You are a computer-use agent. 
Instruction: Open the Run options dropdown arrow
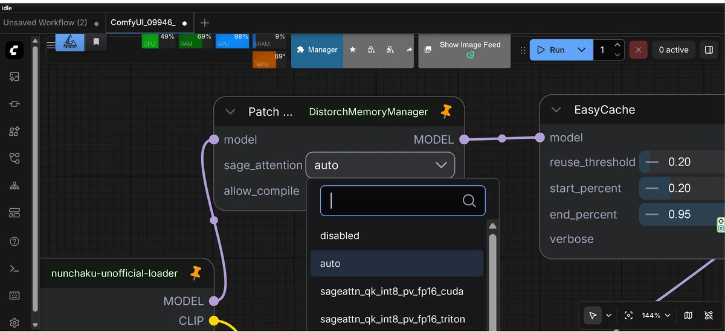(x=581, y=50)
